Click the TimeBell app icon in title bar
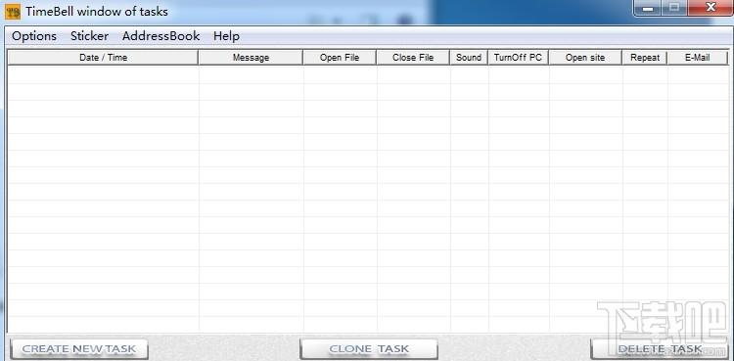The image size is (734, 361). tap(13, 11)
